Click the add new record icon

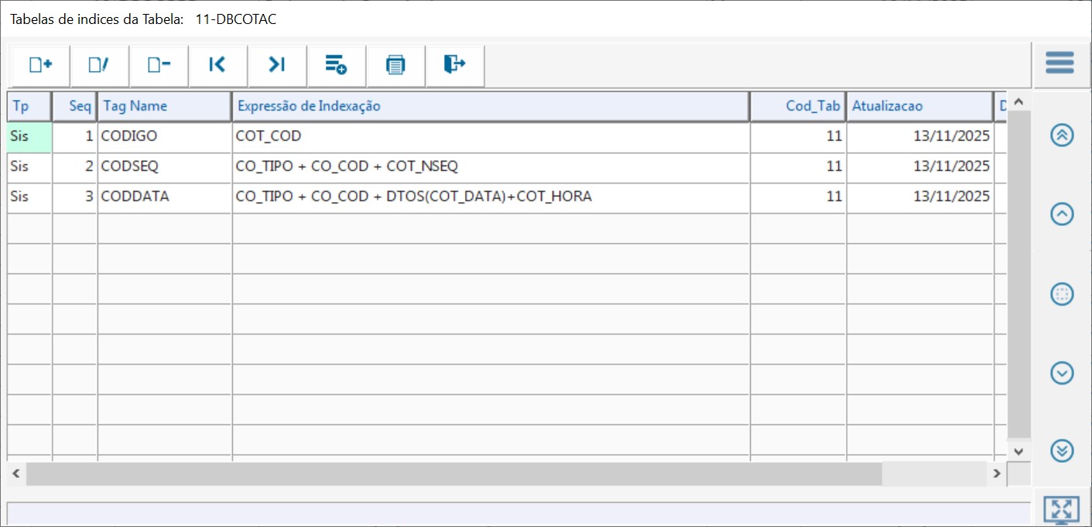click(40, 65)
